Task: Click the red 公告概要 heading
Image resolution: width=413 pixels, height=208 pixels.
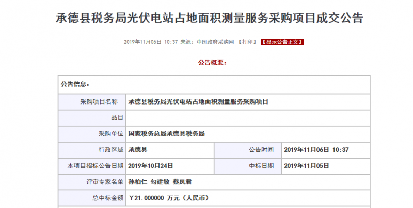Action: click(x=212, y=62)
